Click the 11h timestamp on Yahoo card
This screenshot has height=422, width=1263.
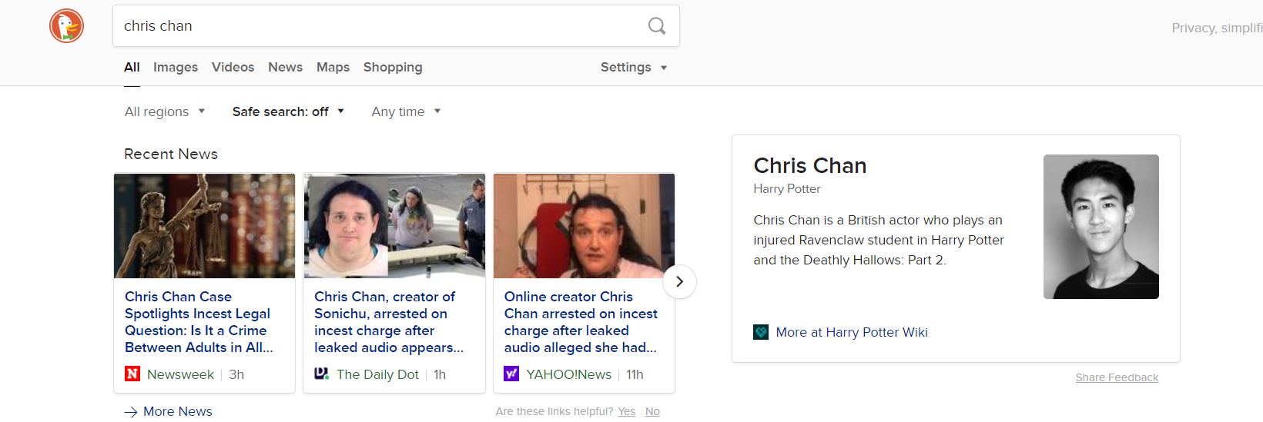pos(635,374)
